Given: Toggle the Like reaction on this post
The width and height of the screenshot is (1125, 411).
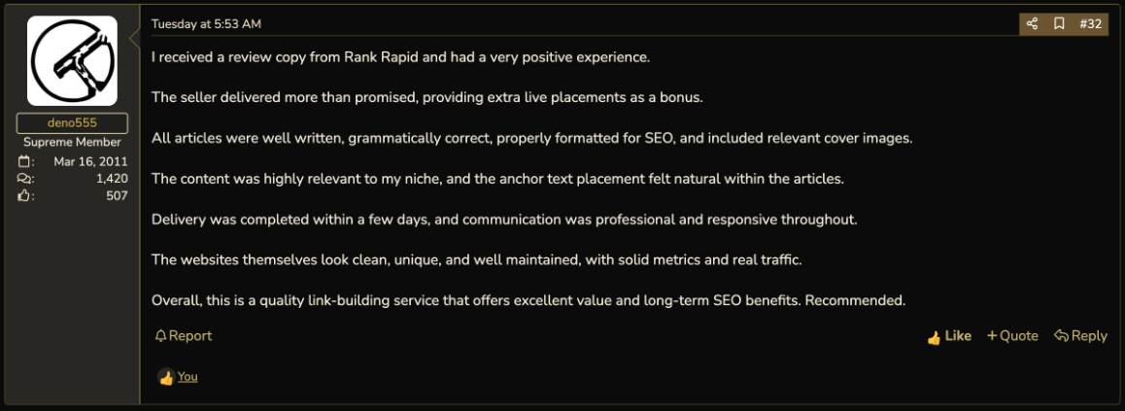Looking at the screenshot, I should click(x=949, y=336).
